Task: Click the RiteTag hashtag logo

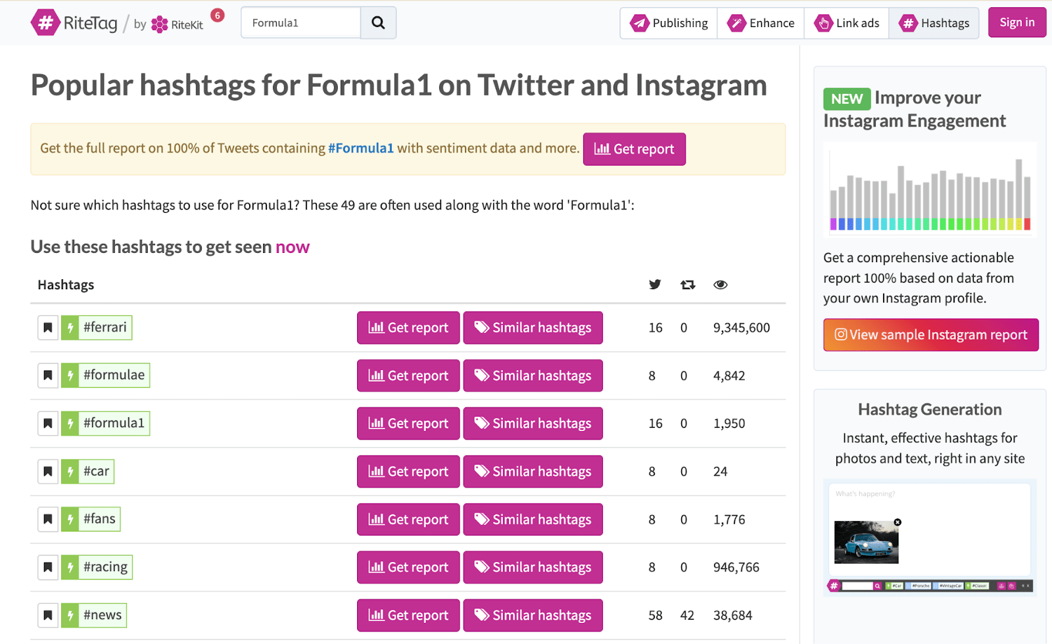Action: pos(45,22)
